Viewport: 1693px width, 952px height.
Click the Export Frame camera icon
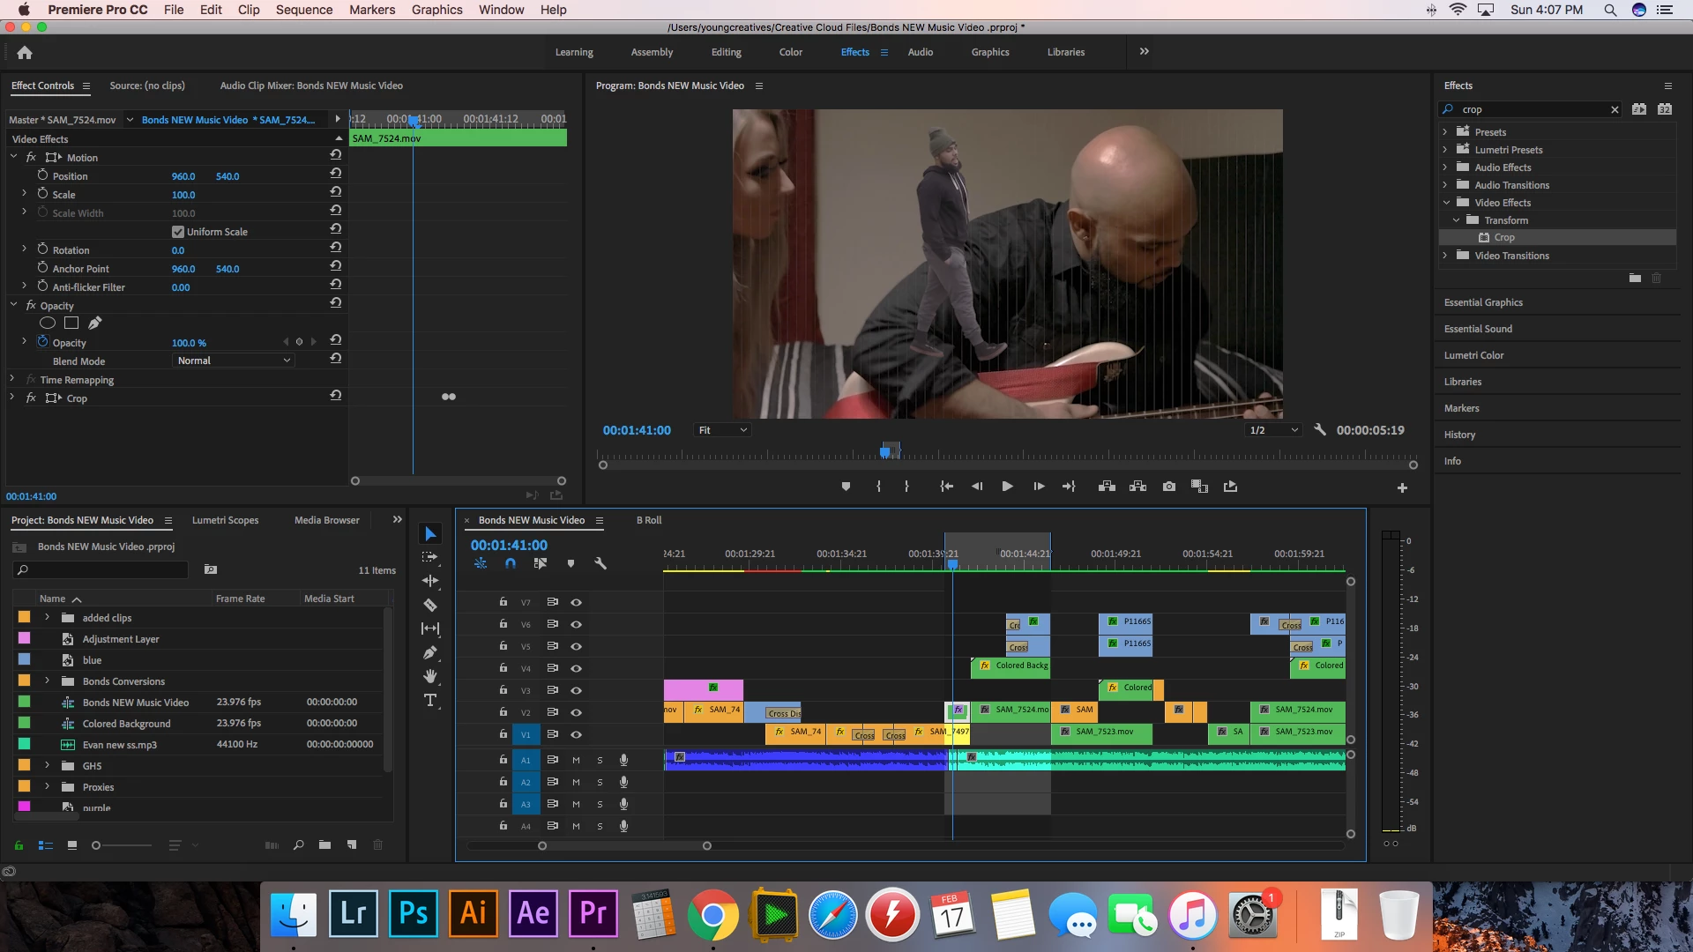(1169, 487)
